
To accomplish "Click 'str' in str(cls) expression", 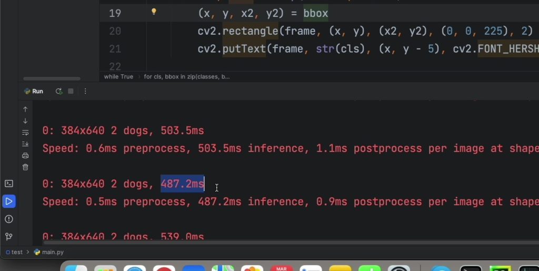I will click(325, 49).
